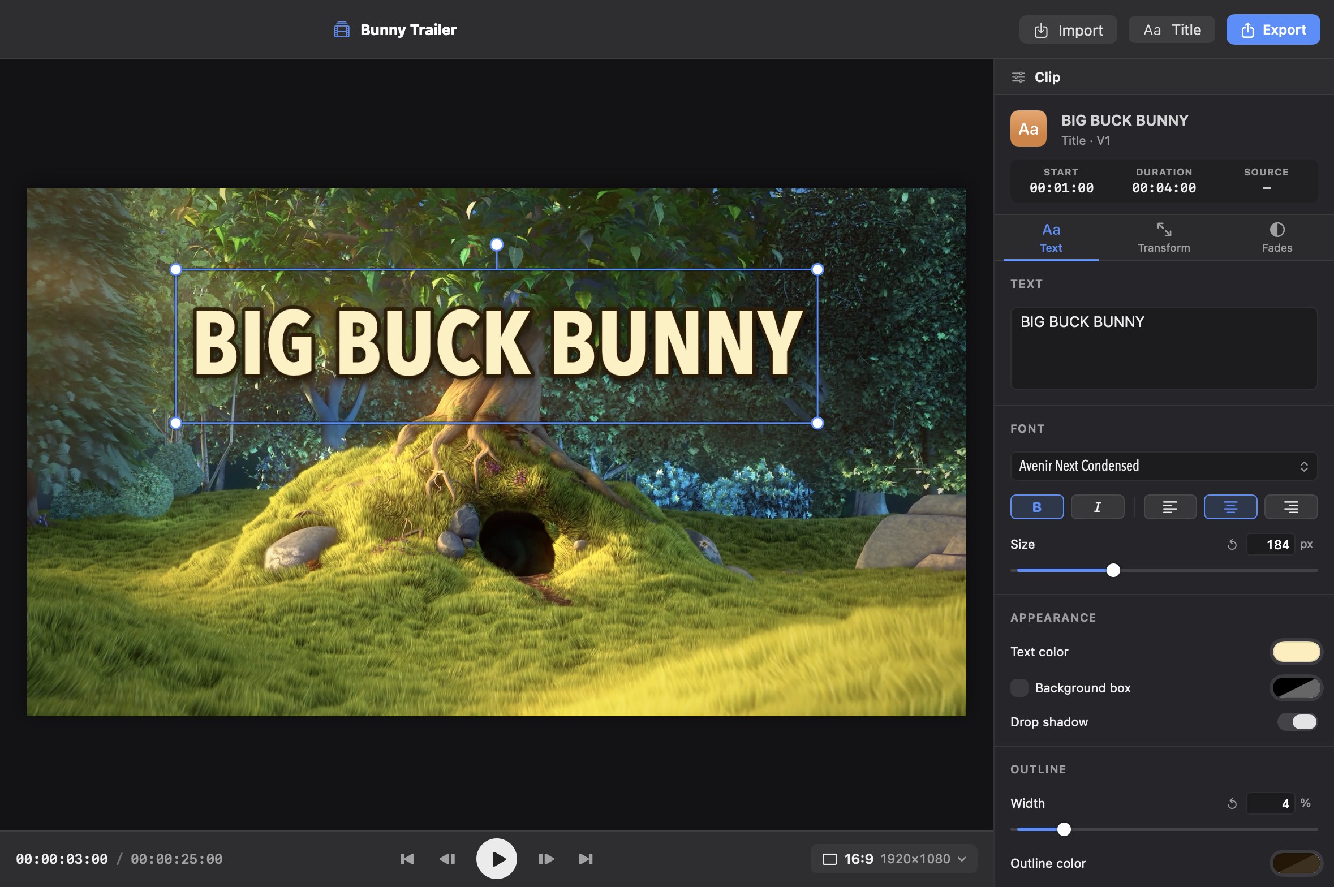The image size is (1334, 887).
Task: Reset the outline width value
Action: click(x=1232, y=804)
